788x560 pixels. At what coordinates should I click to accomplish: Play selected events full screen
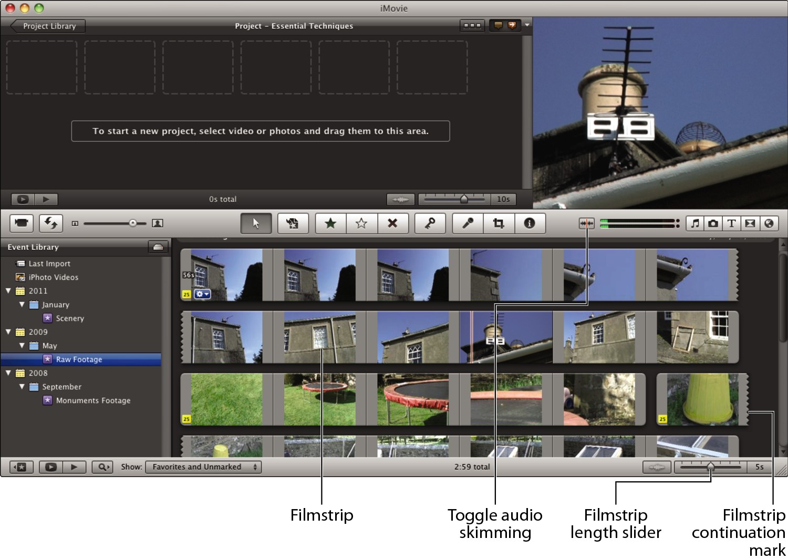[x=51, y=467]
